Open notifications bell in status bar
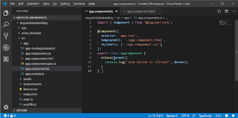 233,116
